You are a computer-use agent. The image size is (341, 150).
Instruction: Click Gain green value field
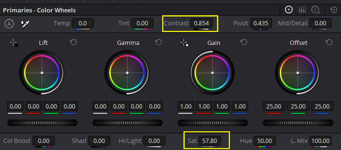pyautogui.click(x=222, y=106)
